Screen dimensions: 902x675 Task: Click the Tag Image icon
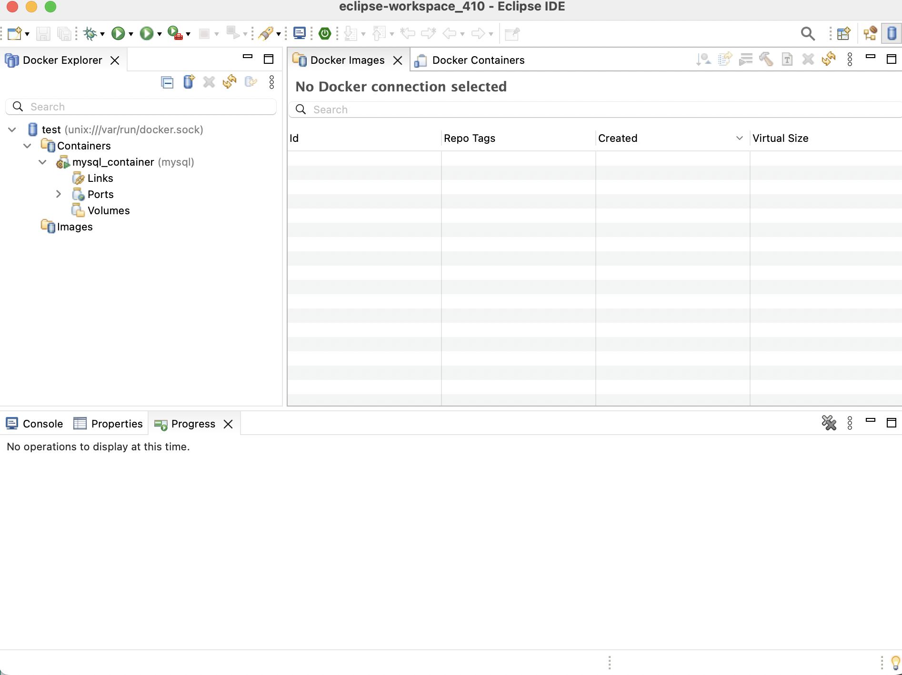click(787, 60)
